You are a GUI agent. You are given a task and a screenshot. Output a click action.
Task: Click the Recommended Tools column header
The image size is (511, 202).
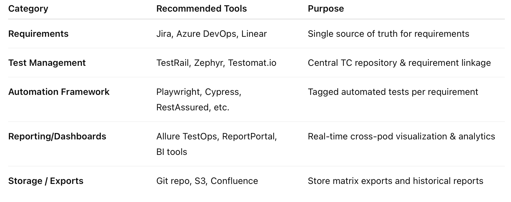coord(201,9)
